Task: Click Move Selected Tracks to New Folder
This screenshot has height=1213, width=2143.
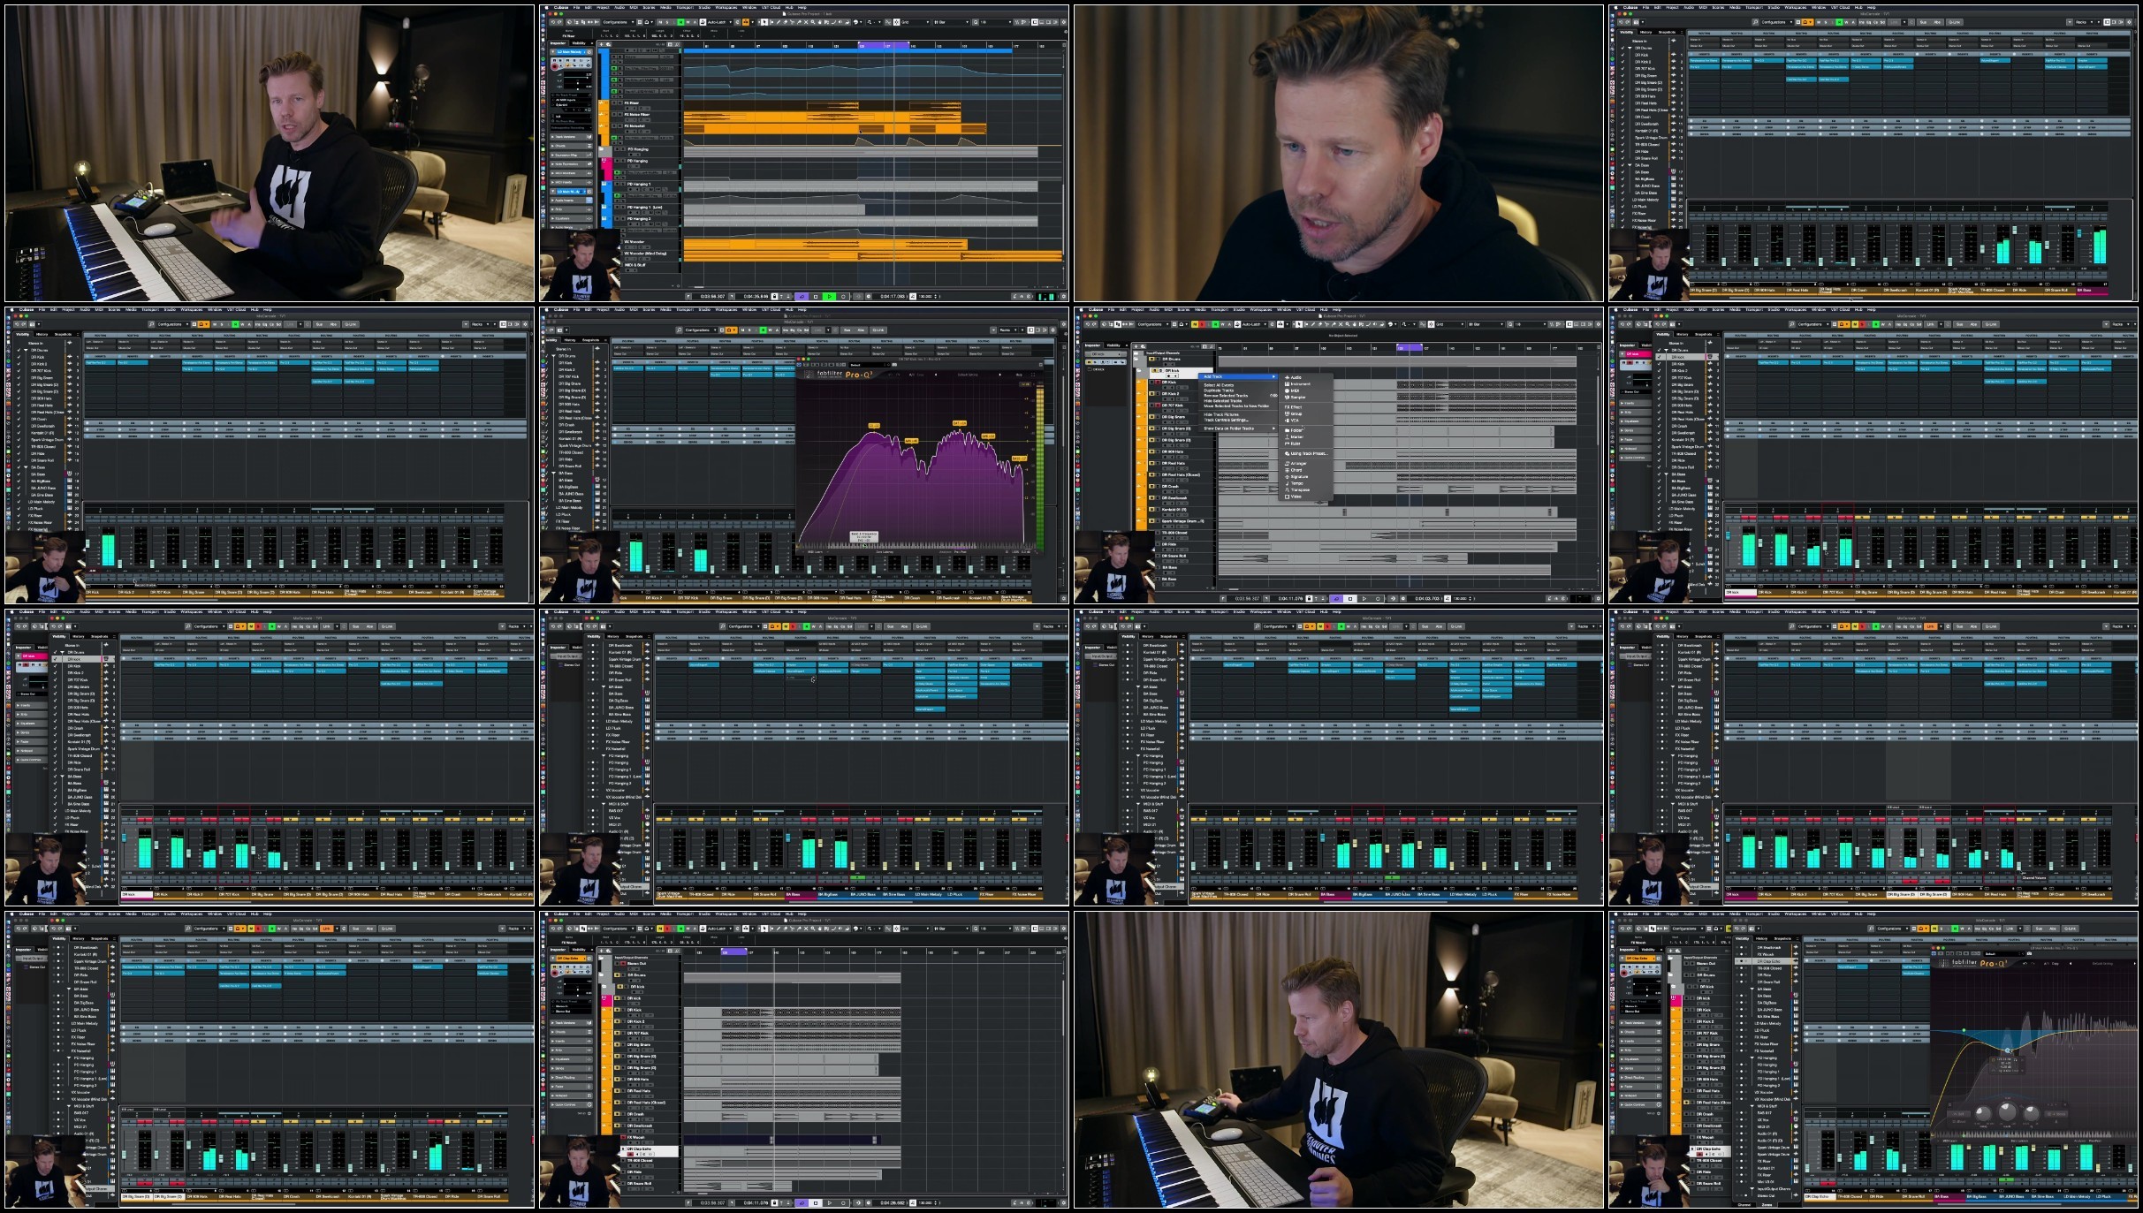Action: tap(1236, 406)
